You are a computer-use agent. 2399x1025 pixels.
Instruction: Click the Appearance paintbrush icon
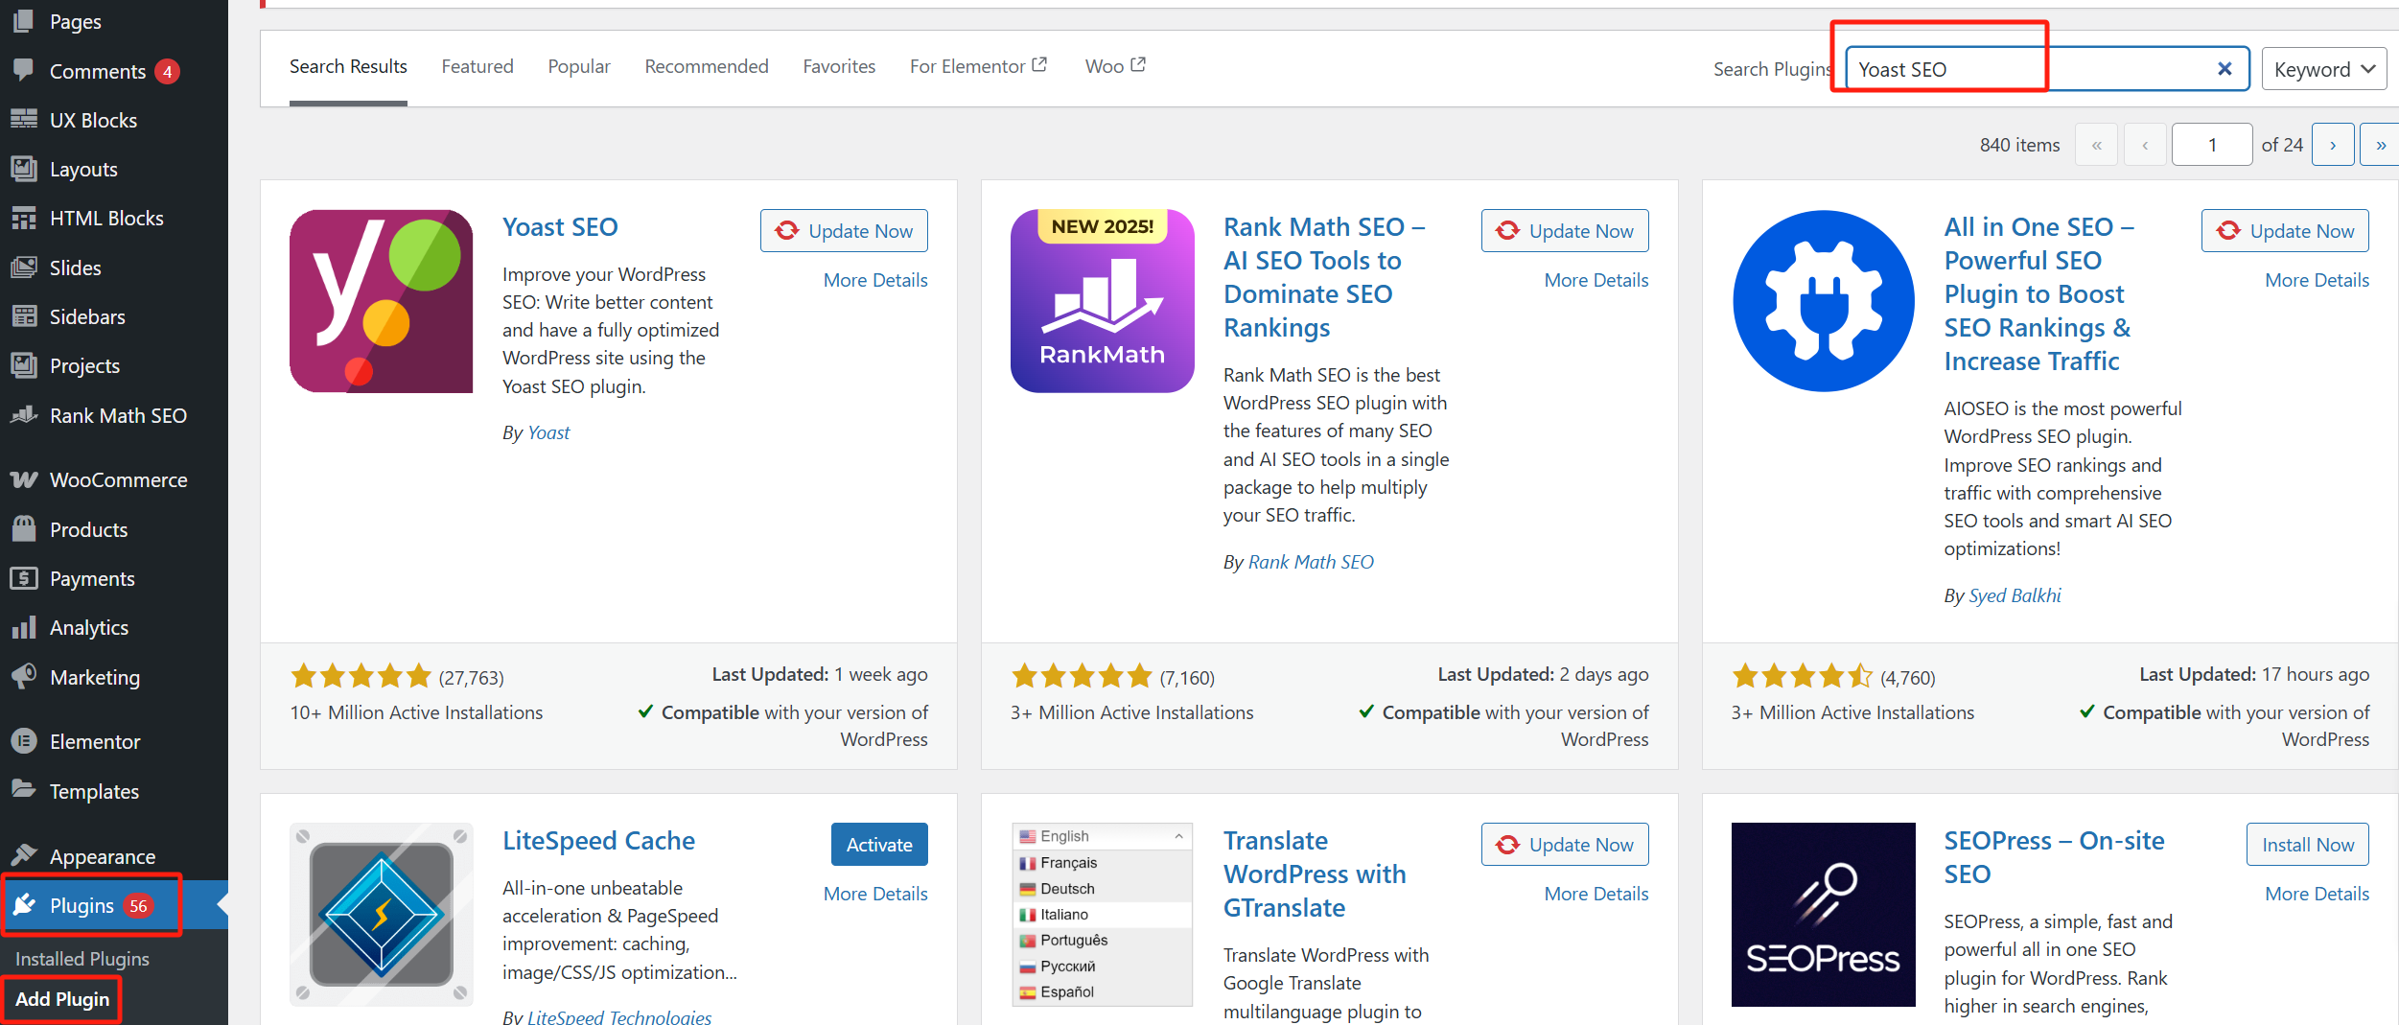point(24,855)
